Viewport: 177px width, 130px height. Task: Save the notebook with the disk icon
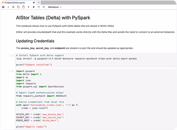3,7
